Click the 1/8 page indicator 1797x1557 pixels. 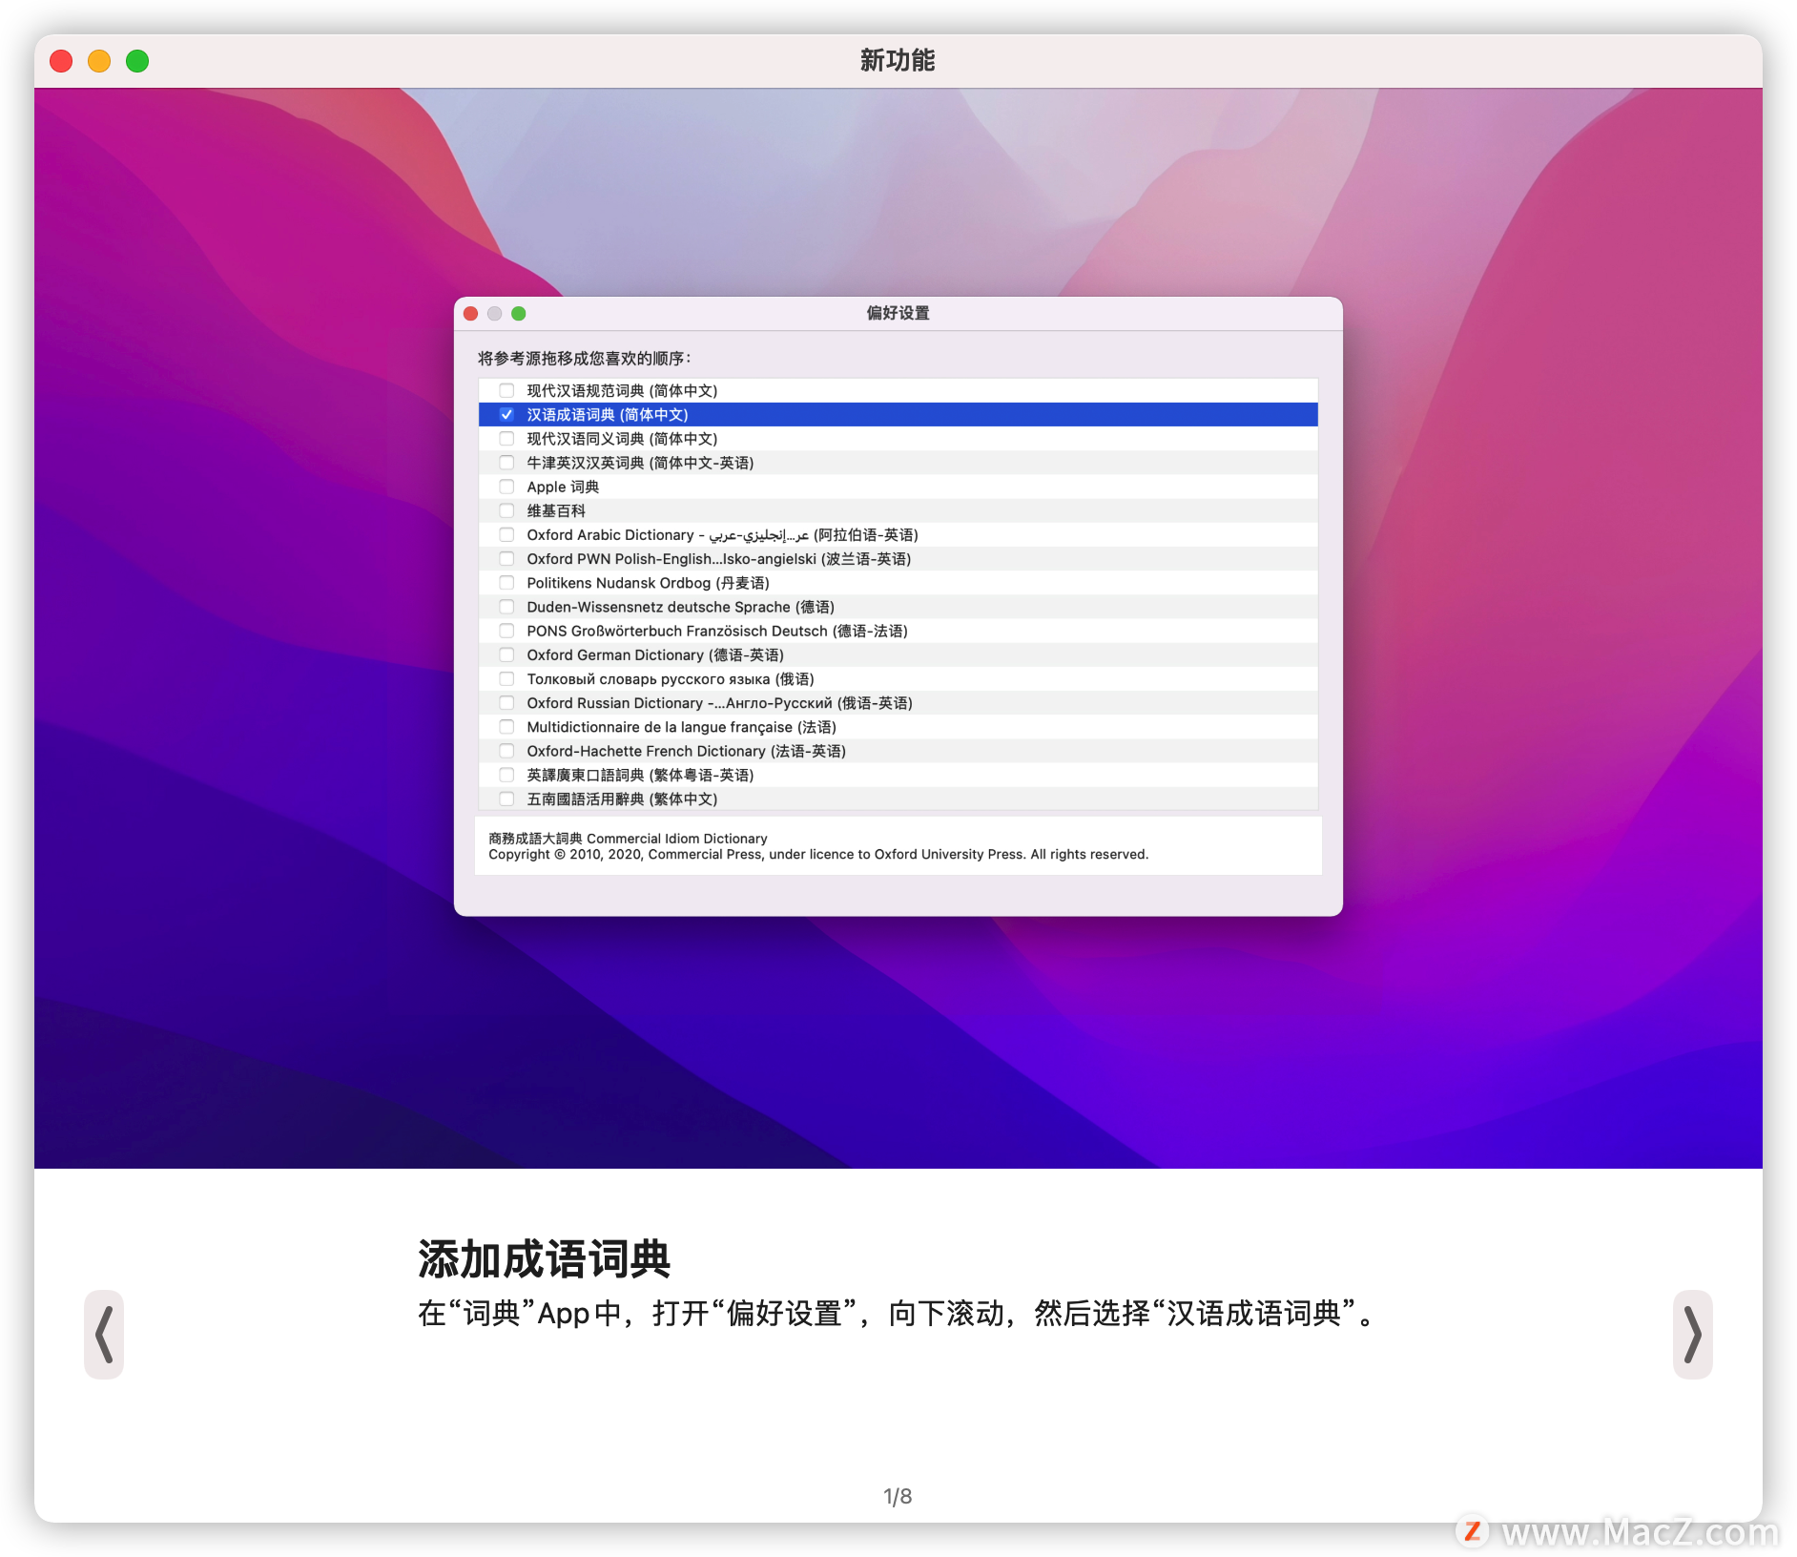point(898,1496)
